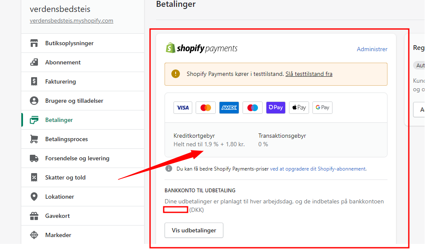
Task: Go to Skatter og told settings
Action: 83,177
